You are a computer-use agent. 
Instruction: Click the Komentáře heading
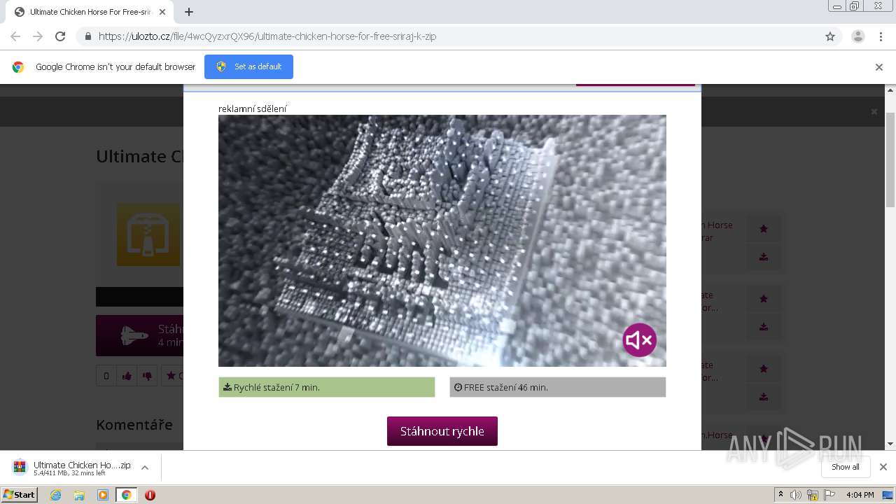click(x=134, y=424)
